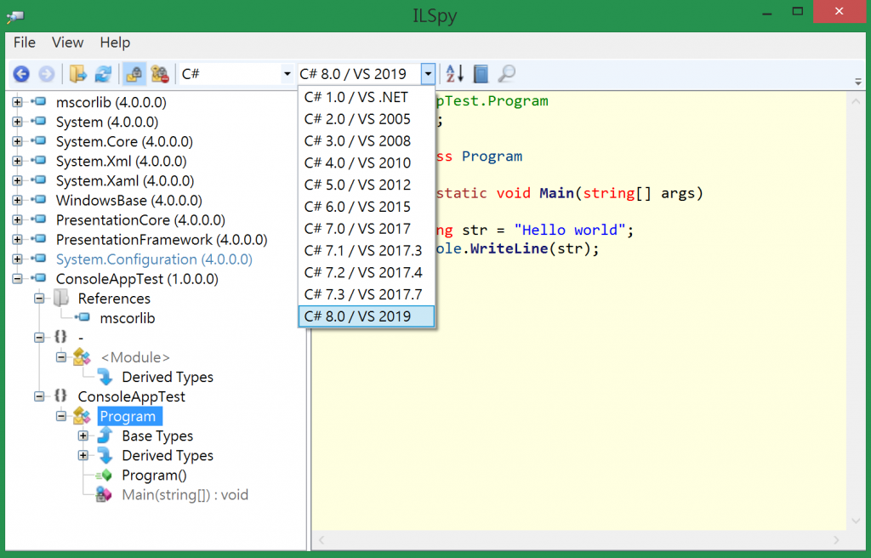Click the ConsoleAppTest assembly icon

pos(39,279)
